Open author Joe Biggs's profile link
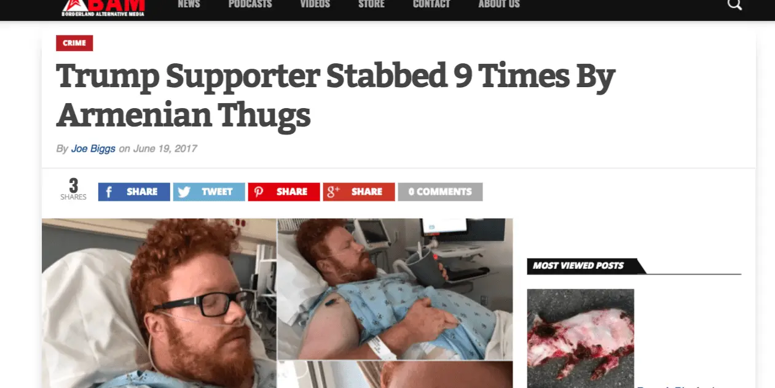Viewport: 775px width, 388px height. point(93,149)
